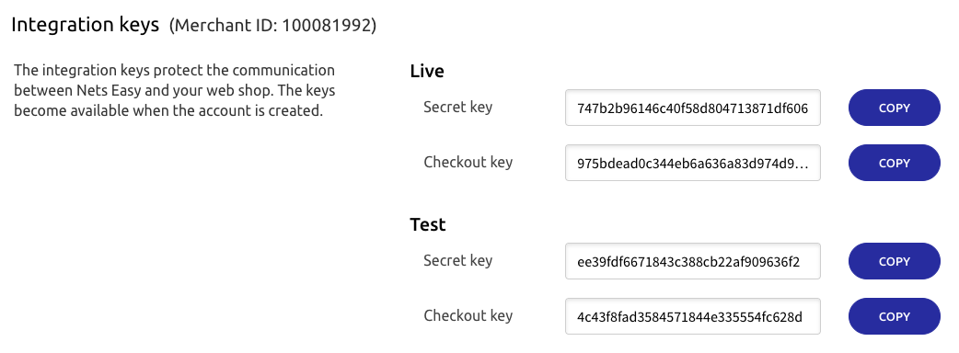The height and width of the screenshot is (353, 959).
Task: Click the Secret key label under Live
Action: tap(457, 108)
